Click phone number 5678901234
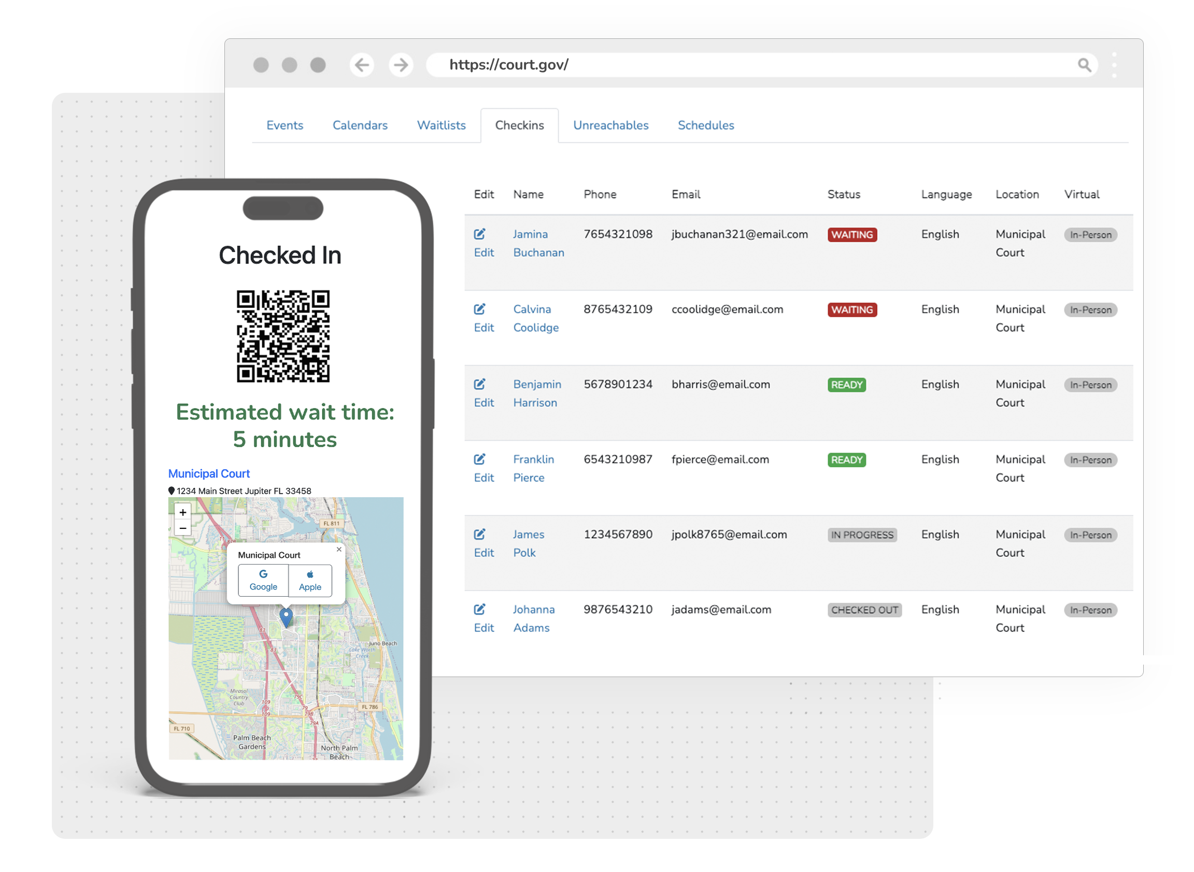Screen dimensions: 1194x872 (x=617, y=384)
